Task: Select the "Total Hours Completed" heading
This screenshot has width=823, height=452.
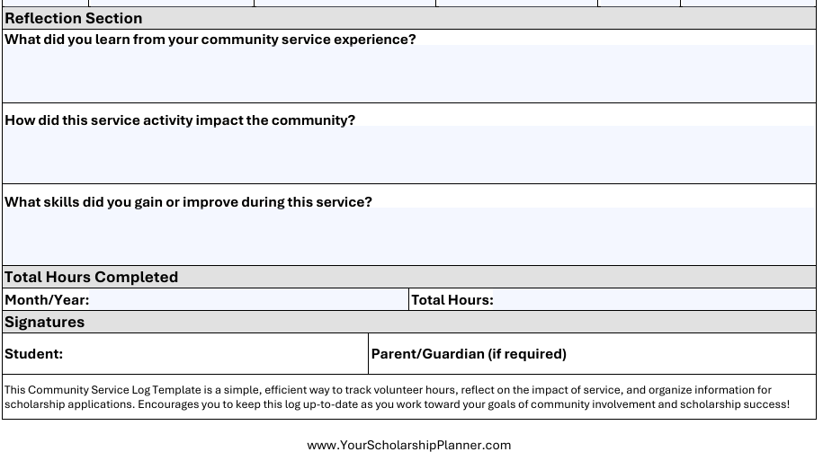Action: (92, 277)
